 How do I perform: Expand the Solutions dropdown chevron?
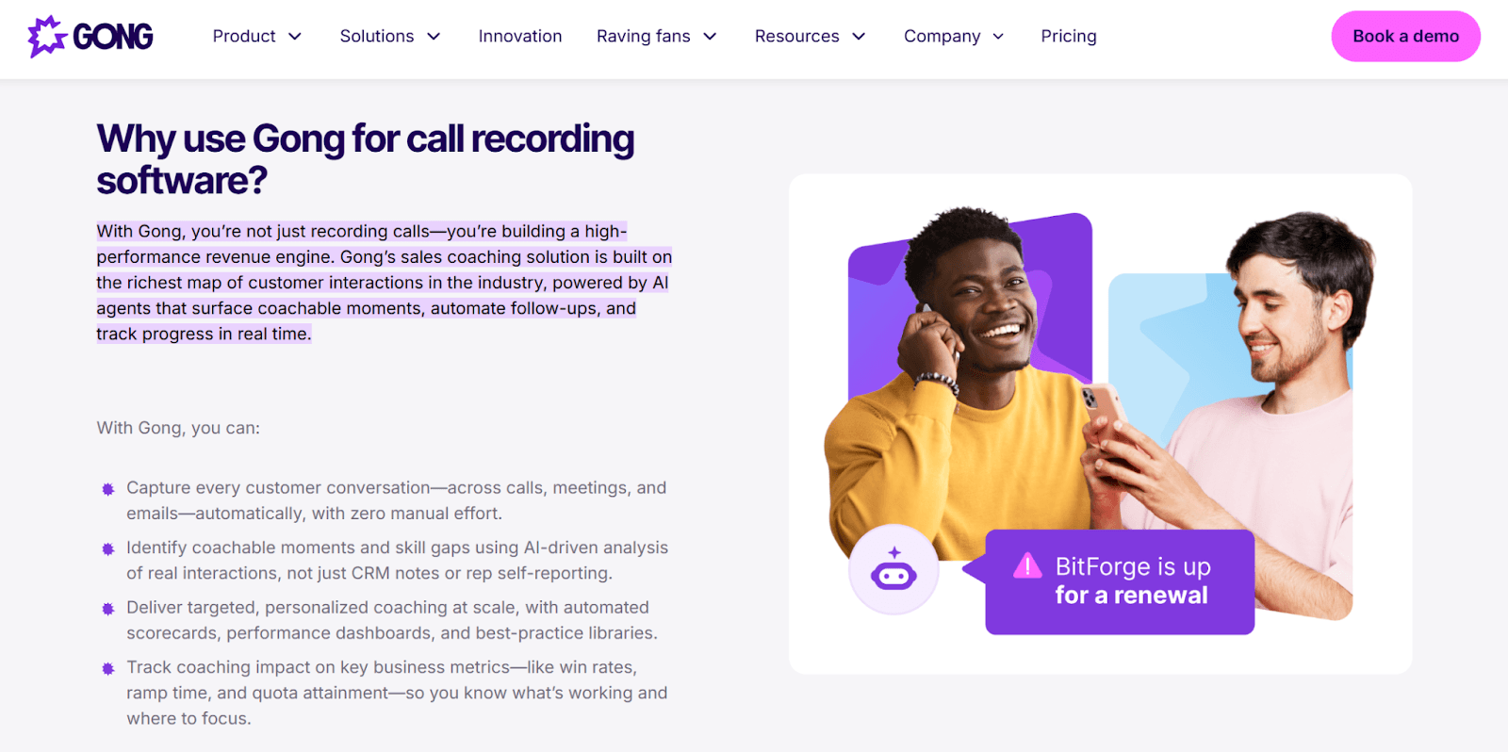[x=434, y=37]
